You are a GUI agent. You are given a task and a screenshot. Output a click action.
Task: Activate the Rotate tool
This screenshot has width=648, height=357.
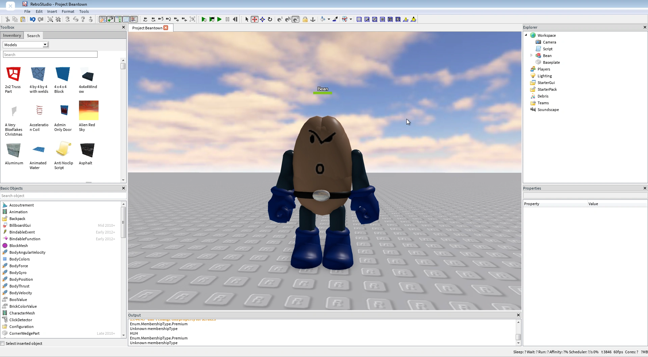[x=270, y=19]
